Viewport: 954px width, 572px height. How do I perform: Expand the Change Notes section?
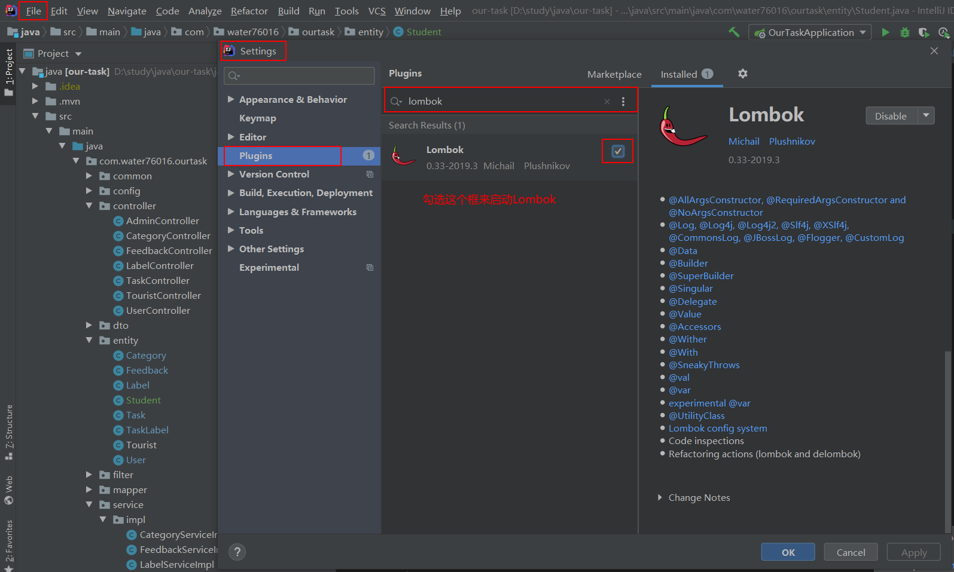pyautogui.click(x=660, y=498)
